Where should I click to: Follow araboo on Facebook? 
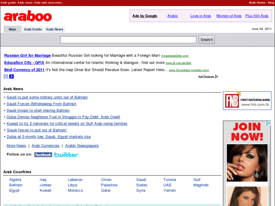point(43,155)
